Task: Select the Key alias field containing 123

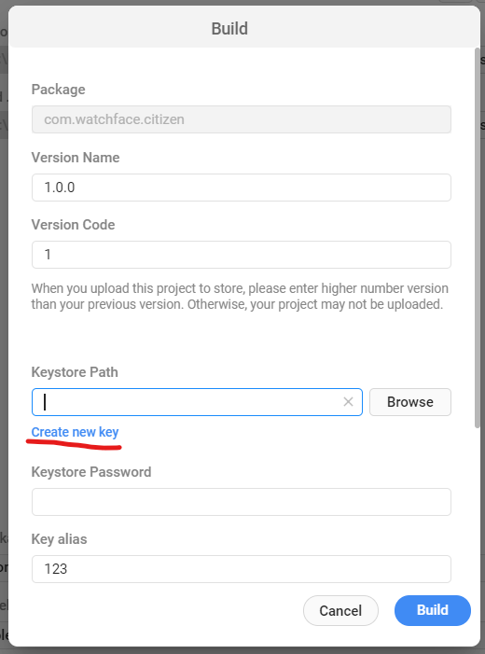Action: click(241, 569)
